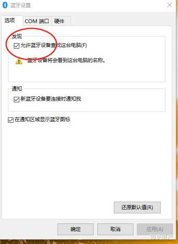The height and width of the screenshot is (244, 178).
Task: Click the greyed-out 应用(A) button
Action: pyautogui.click(x=155, y=229)
